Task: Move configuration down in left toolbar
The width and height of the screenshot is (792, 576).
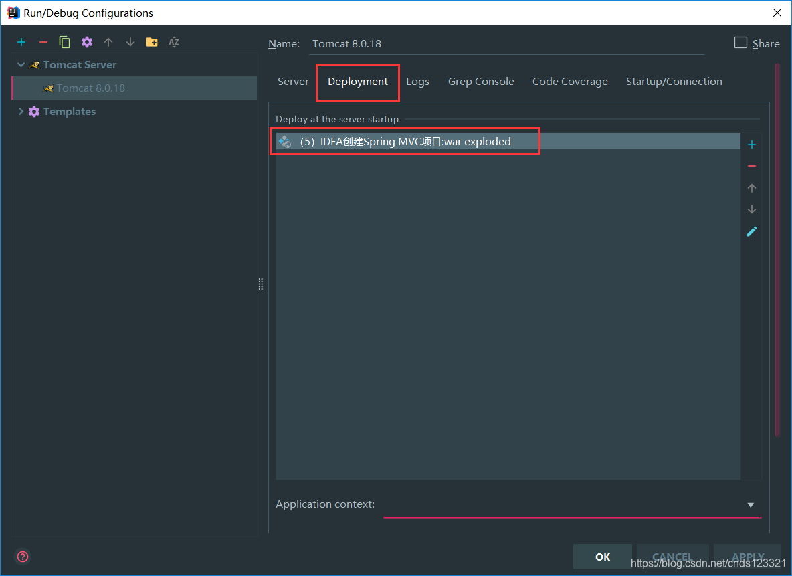Action: point(130,42)
